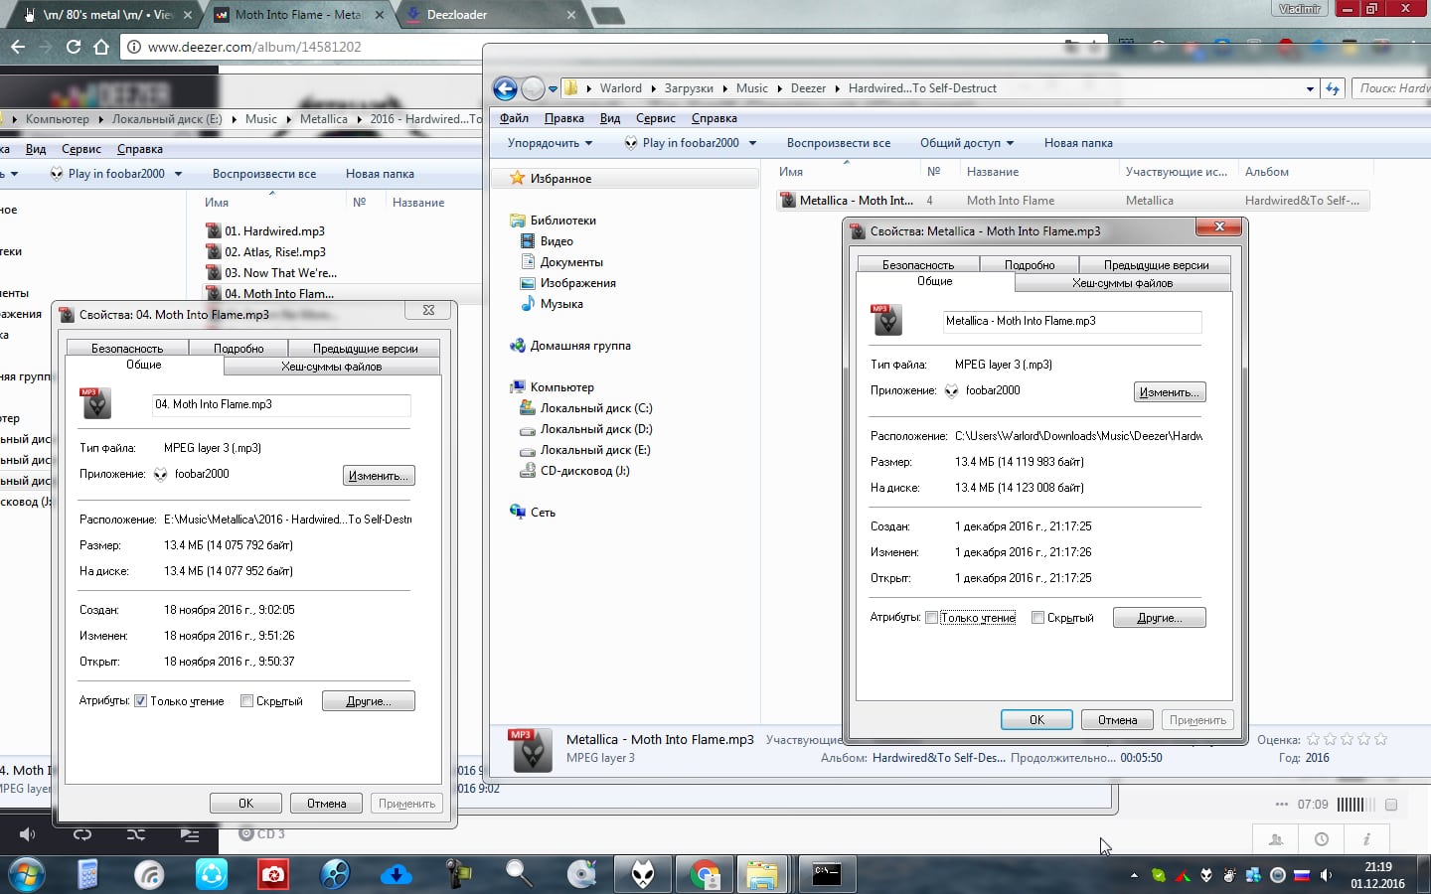Go back in the Chrome browser
The image size is (1431, 894).
click(x=17, y=47)
